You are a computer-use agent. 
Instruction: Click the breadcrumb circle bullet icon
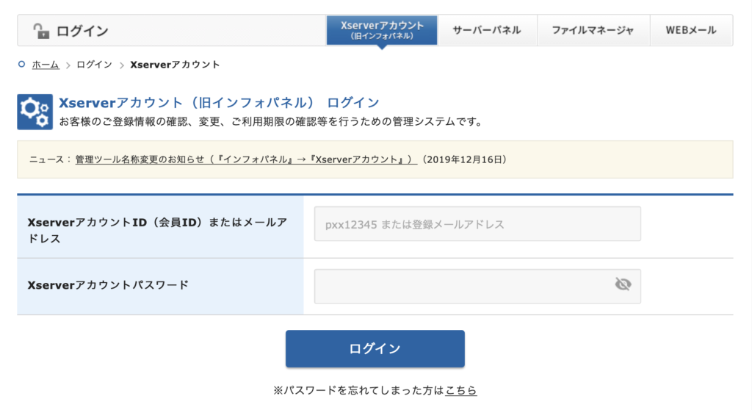21,64
